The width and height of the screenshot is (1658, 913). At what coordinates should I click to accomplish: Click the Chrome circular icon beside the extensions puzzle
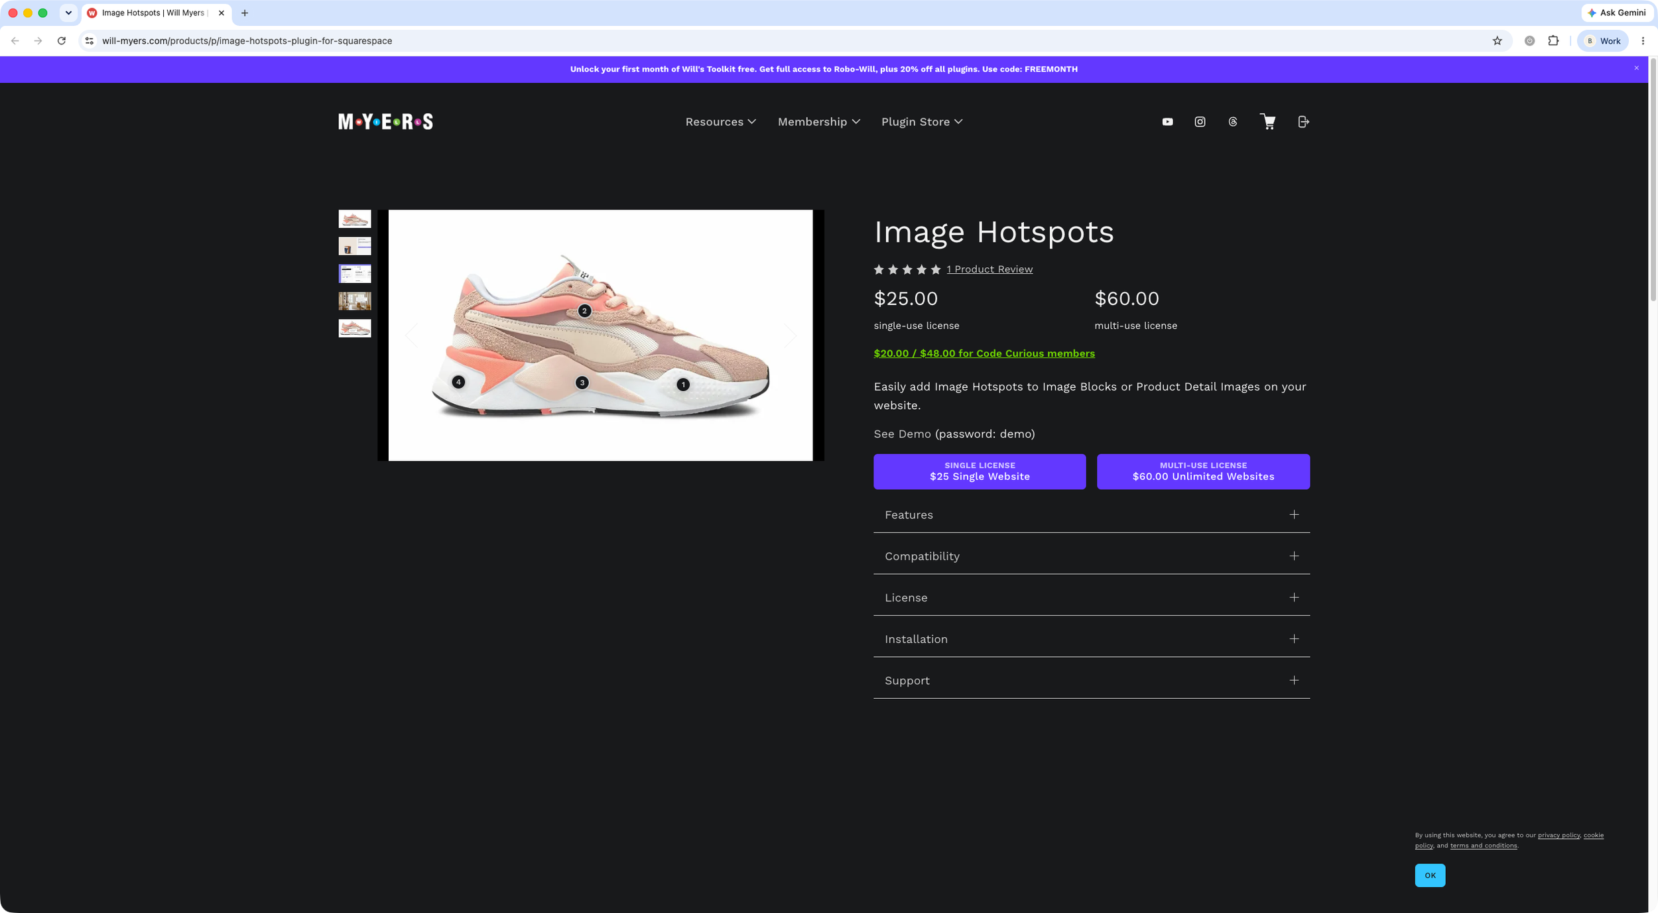coord(1529,41)
